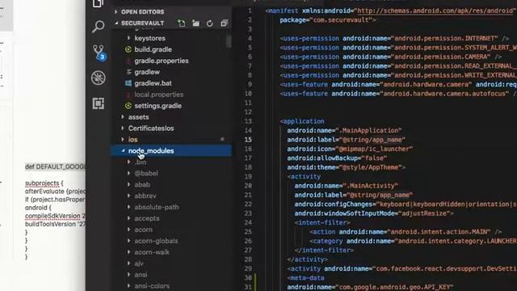Click android:windowSoftInputMode adjustResize line
517x291 pixels.
tap(374, 213)
